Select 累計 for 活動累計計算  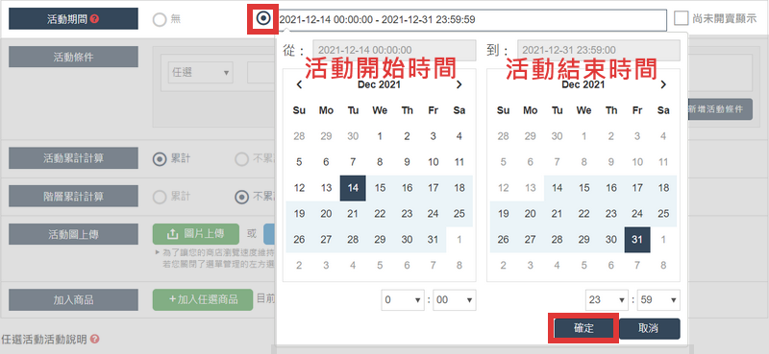(160, 159)
